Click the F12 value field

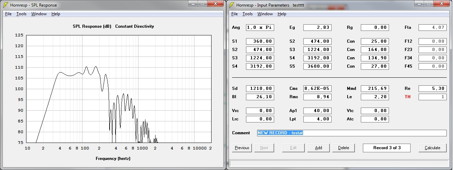click(x=432, y=41)
